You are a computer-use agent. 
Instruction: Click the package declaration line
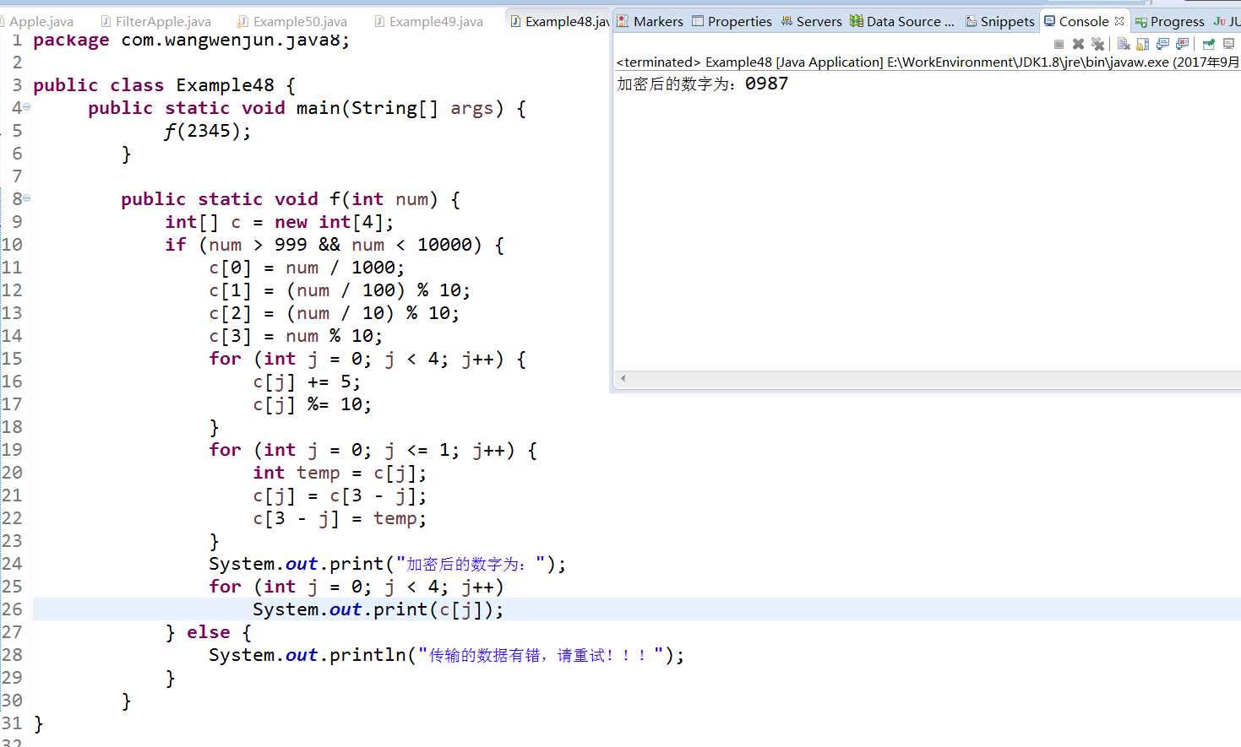pyautogui.click(x=191, y=40)
